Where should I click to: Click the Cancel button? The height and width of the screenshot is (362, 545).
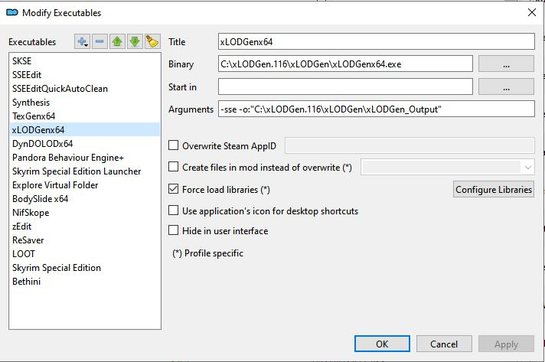(x=444, y=344)
